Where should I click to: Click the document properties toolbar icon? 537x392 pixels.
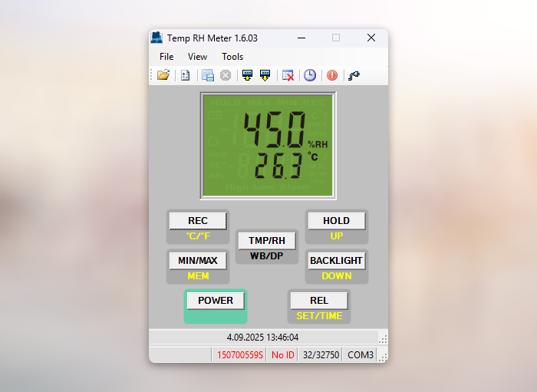[x=185, y=75]
